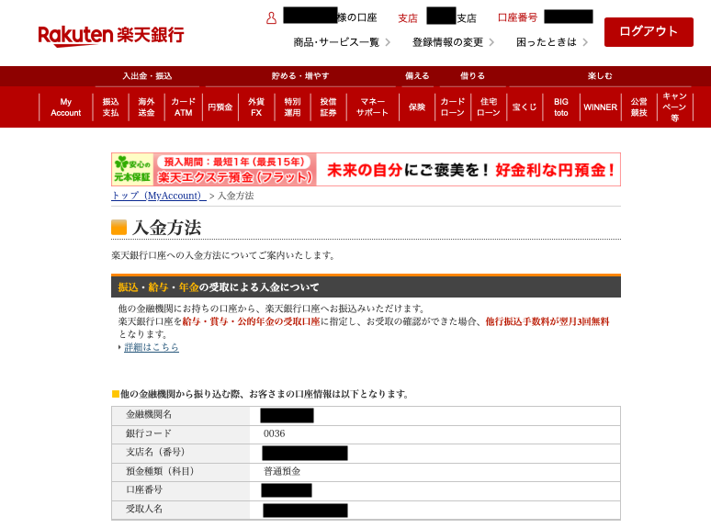The width and height of the screenshot is (711, 528).
Task: Click the 楽天エクステ預金 banner
Action: [366, 170]
